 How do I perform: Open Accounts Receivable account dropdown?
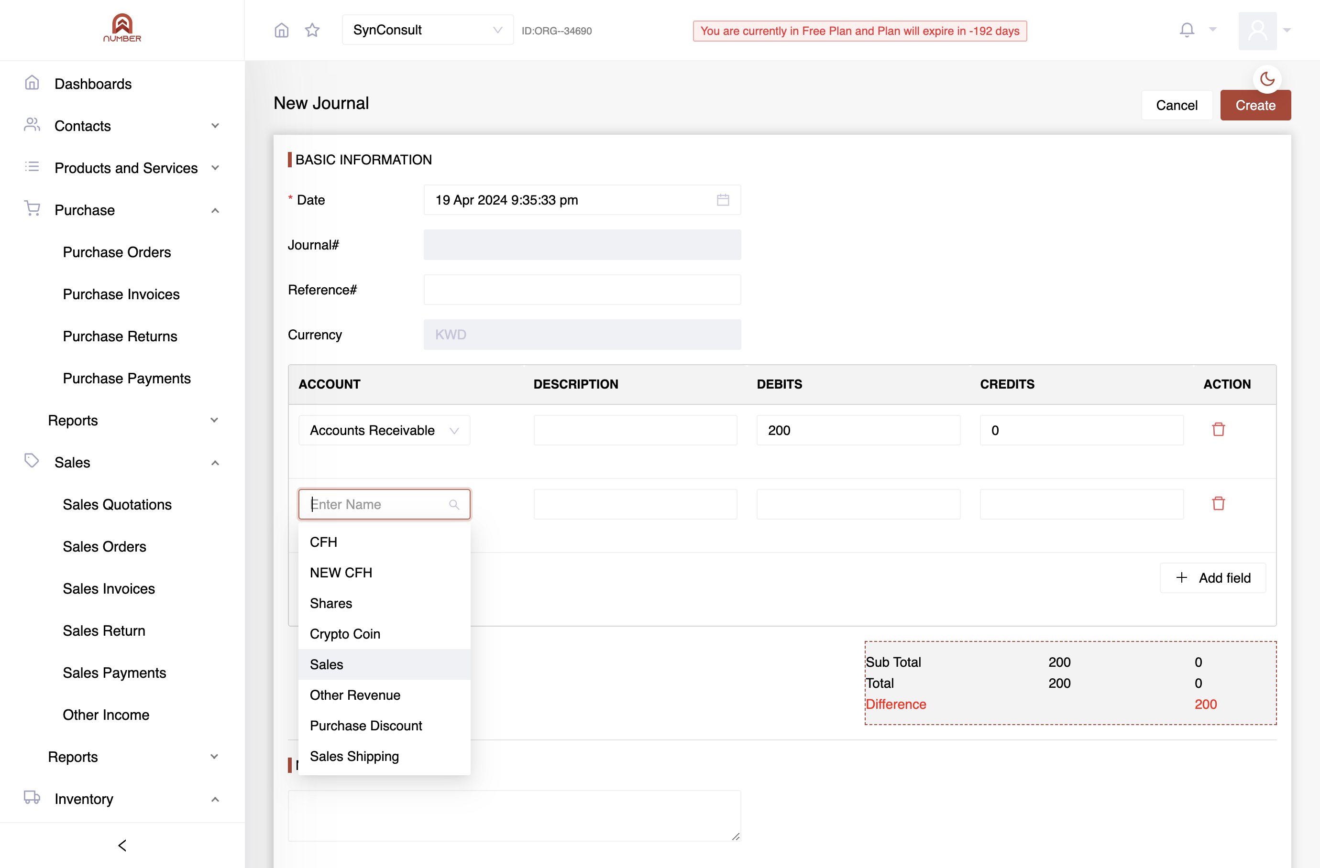click(385, 430)
